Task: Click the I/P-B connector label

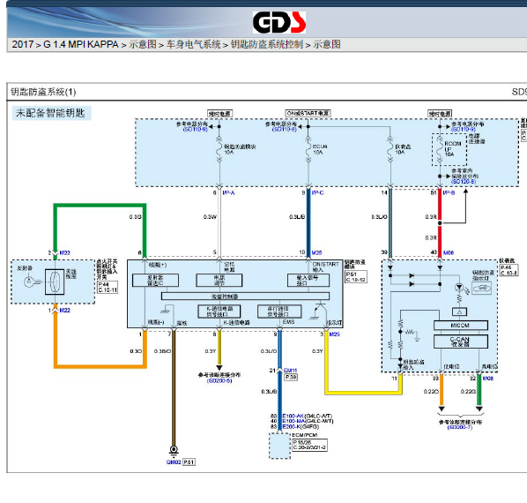Action: coord(449,192)
